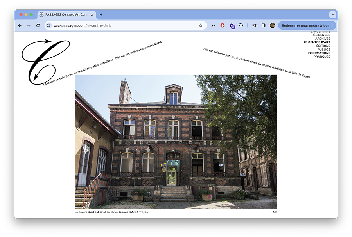
Task: Close the PASSAGES Centre d'Art tab
Action: pyautogui.click(x=92, y=14)
